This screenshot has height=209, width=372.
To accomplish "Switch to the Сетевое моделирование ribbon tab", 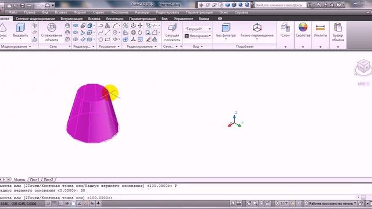I will pos(35,19).
